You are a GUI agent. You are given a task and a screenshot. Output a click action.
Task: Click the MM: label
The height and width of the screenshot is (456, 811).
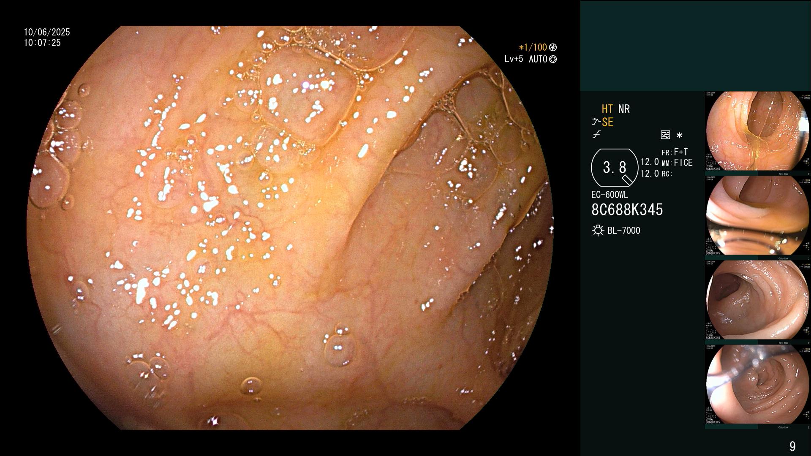point(667,163)
